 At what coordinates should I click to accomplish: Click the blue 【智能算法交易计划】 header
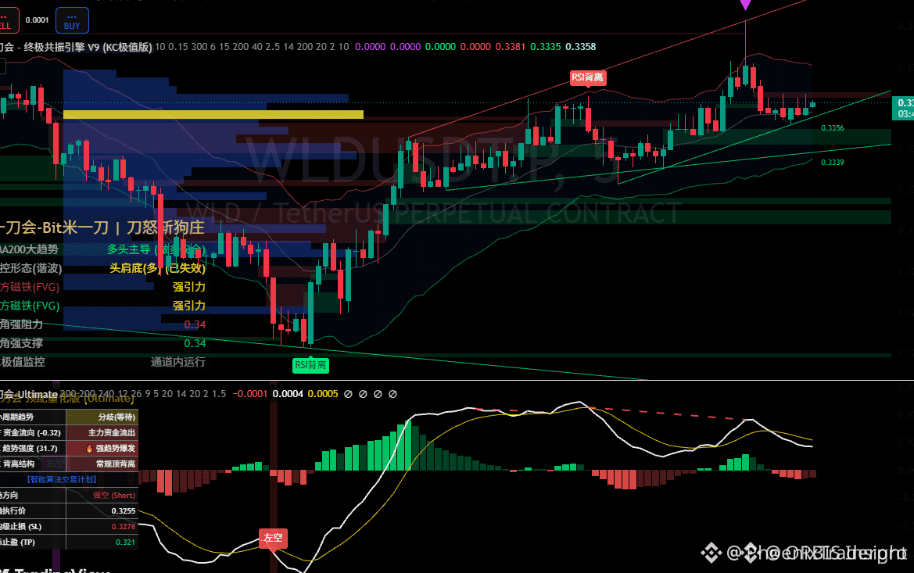pyautogui.click(x=63, y=480)
